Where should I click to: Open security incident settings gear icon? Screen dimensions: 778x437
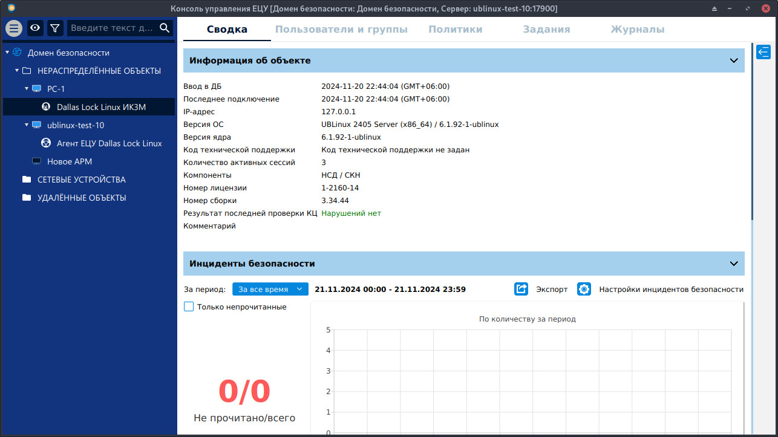point(584,289)
